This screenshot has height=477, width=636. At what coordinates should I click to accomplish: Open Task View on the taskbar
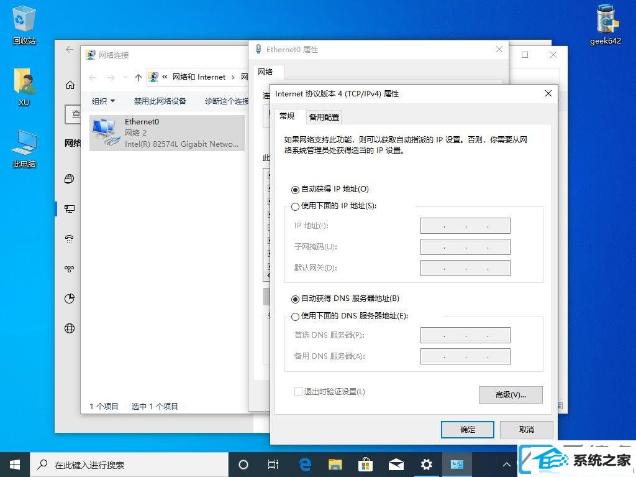click(273, 465)
